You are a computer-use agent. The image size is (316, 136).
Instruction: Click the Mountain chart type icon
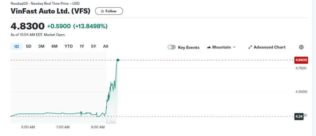pyautogui.click(x=209, y=47)
